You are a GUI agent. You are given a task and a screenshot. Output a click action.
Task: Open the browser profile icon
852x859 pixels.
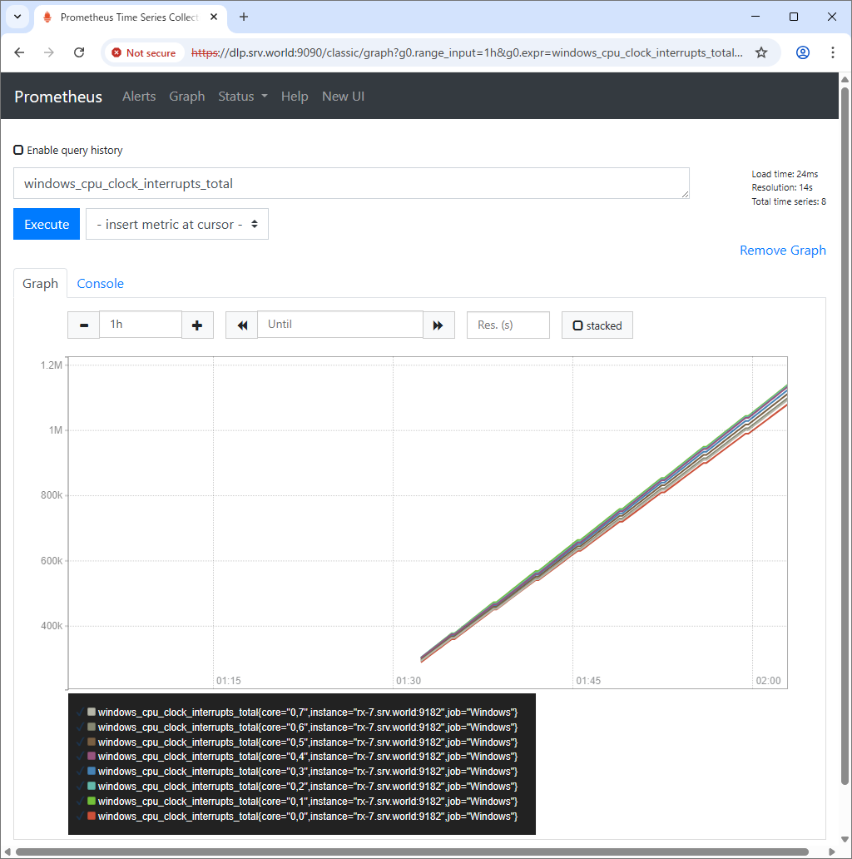click(x=802, y=52)
